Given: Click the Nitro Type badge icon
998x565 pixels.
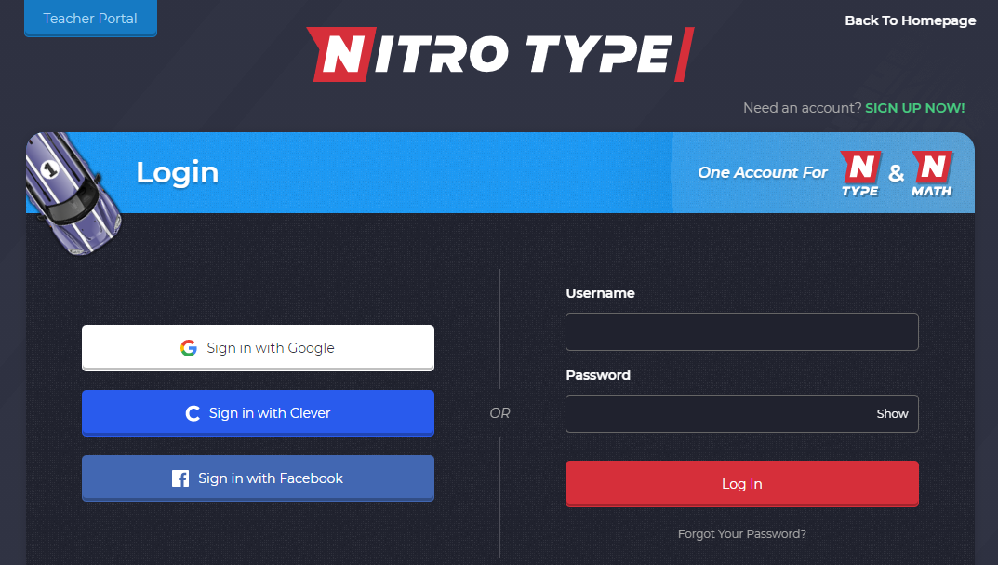Looking at the screenshot, I should point(860,173).
